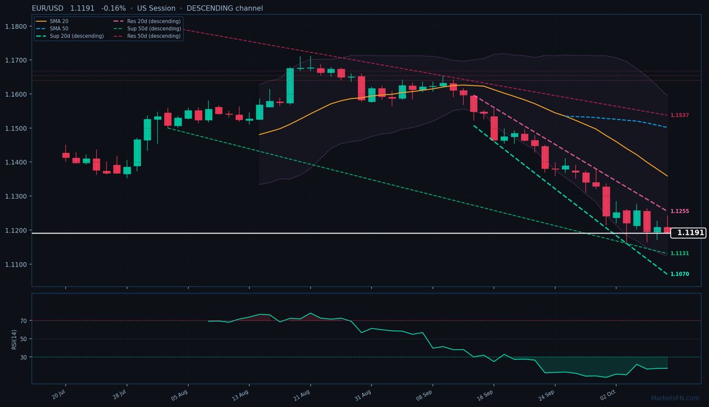
Task: Click the 24 Sep date label
Action: (x=548, y=395)
